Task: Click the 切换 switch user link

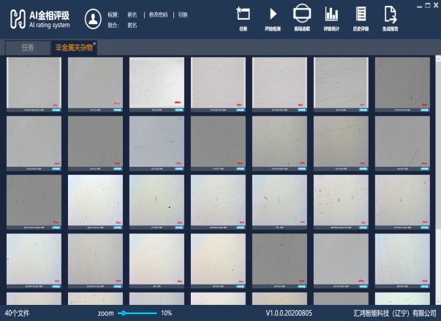Action: point(183,15)
